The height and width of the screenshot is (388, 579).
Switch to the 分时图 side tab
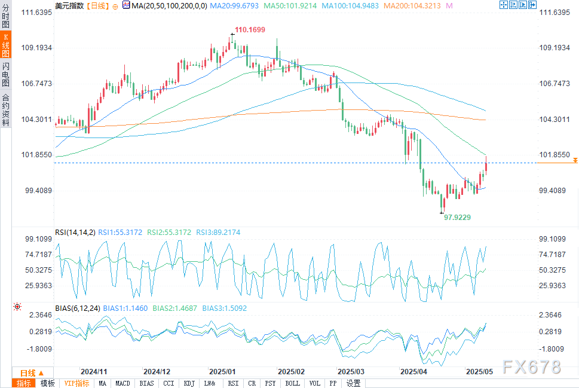[5, 17]
